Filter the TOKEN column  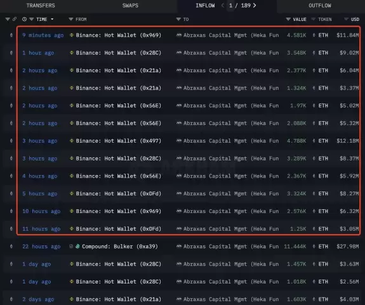tap(313, 19)
